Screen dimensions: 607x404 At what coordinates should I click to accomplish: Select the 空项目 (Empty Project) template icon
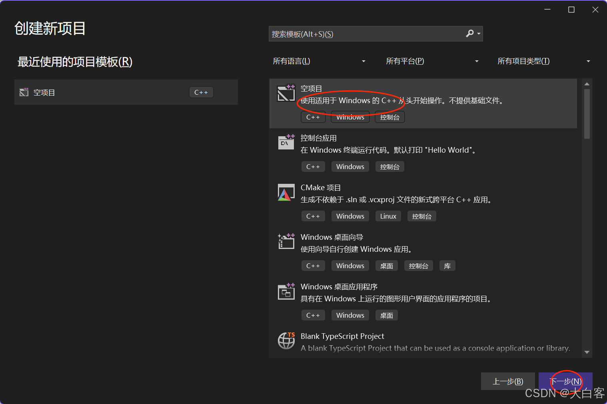[286, 93]
